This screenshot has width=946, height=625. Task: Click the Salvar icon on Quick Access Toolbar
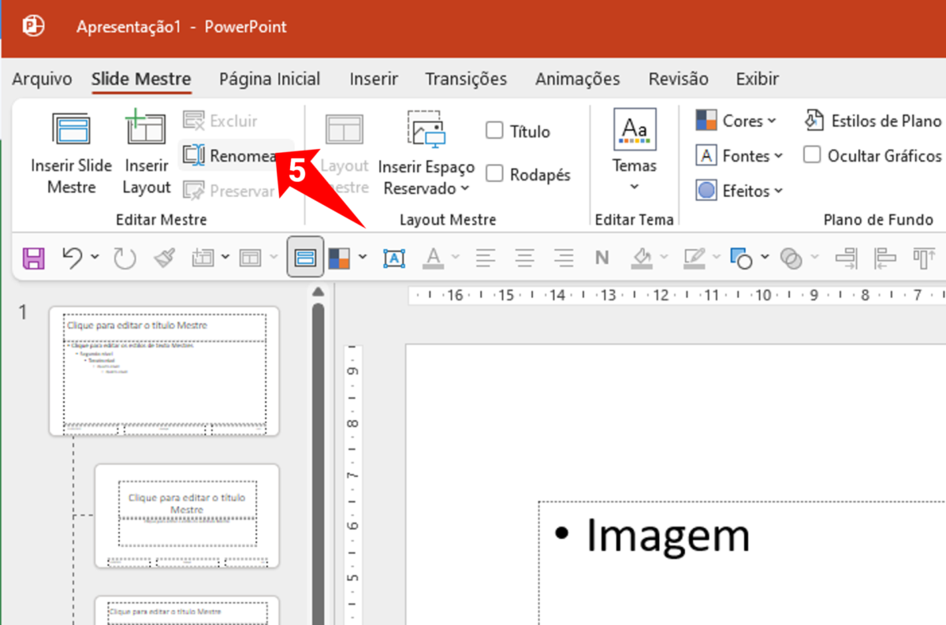[x=33, y=258]
